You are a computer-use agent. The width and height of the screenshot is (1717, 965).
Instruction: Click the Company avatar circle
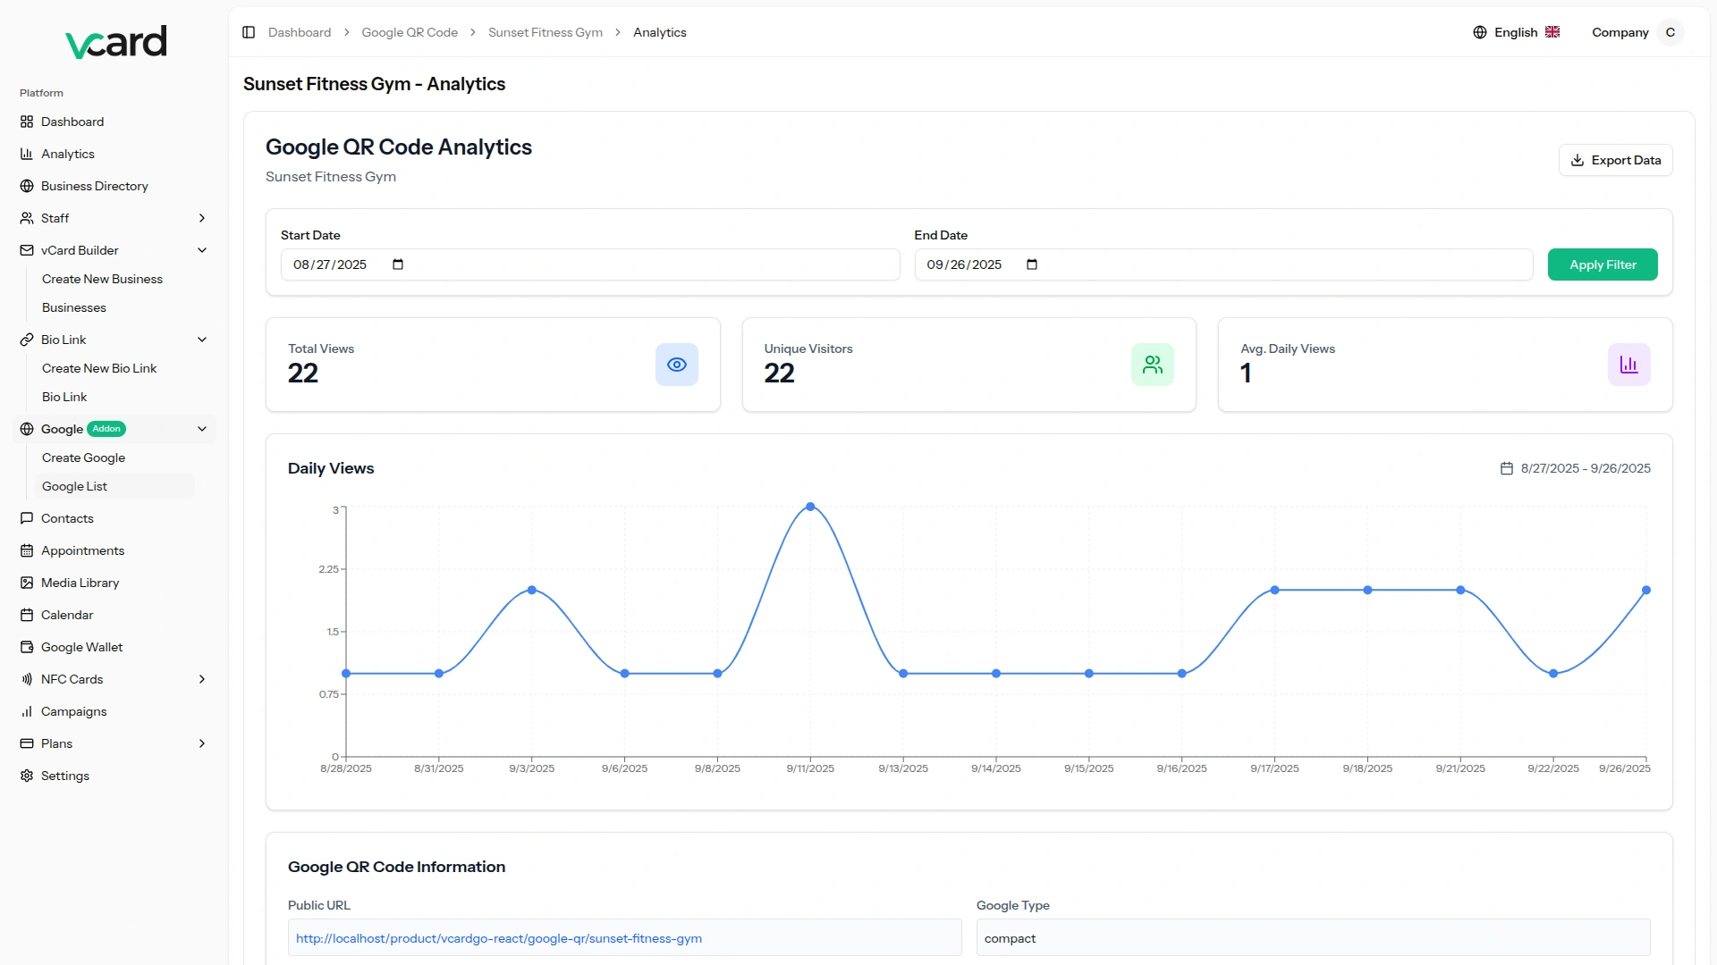(x=1670, y=32)
